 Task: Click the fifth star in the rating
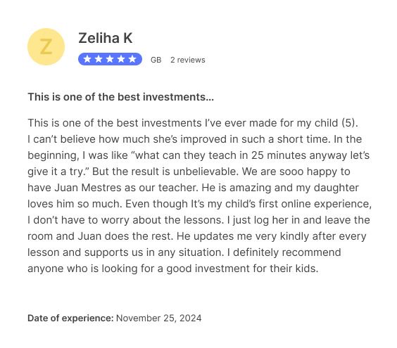(x=132, y=59)
